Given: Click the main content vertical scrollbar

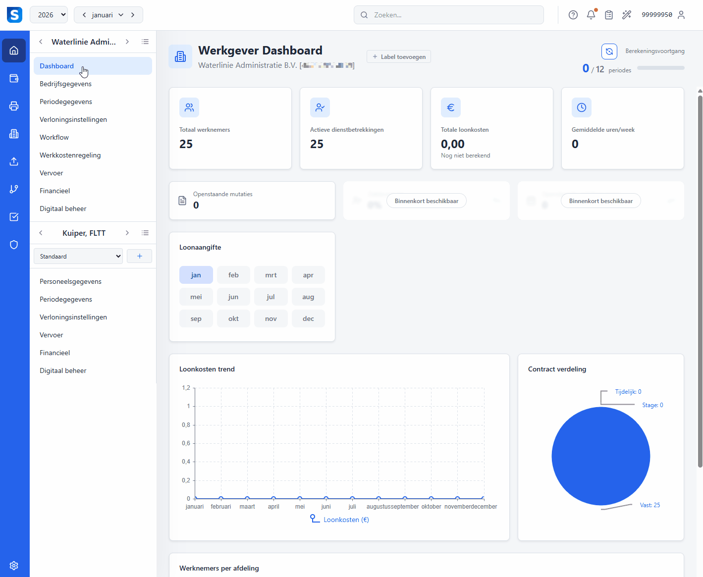Looking at the screenshot, I should click(700, 281).
